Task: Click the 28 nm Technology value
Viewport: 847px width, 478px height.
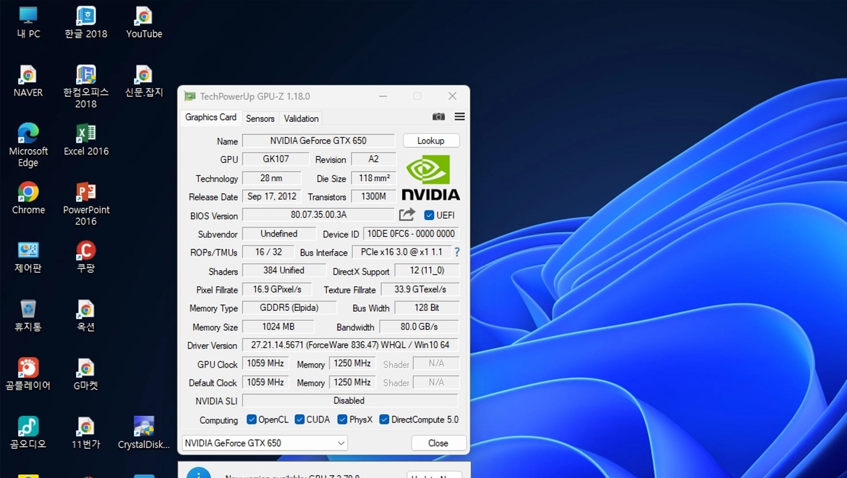Action: (x=271, y=178)
